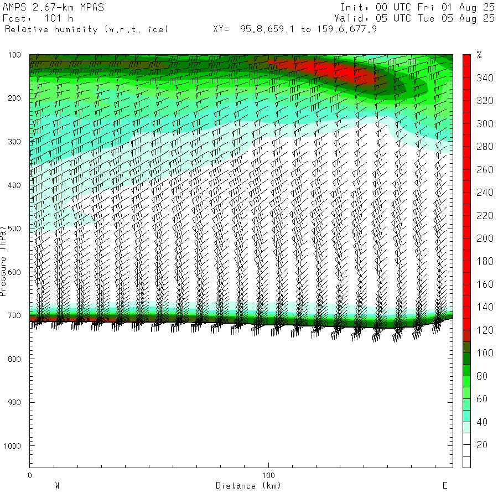
Task: Click the 400 hPa pressure tick label
Action: coord(14,185)
